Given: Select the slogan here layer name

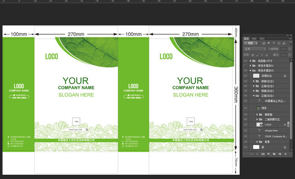Looking at the screenshot, I should coord(271,130).
